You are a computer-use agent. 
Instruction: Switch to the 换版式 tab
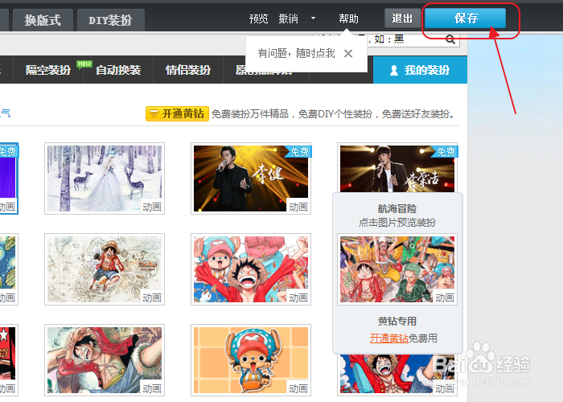pyautogui.click(x=43, y=20)
